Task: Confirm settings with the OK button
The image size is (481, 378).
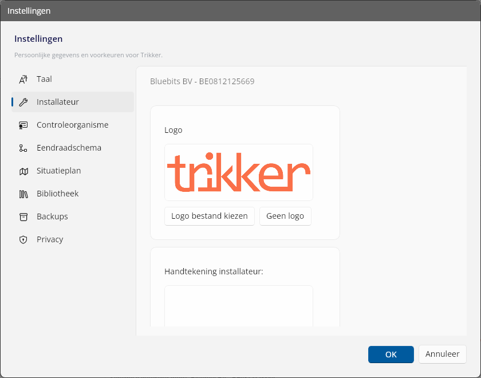Action: click(391, 355)
